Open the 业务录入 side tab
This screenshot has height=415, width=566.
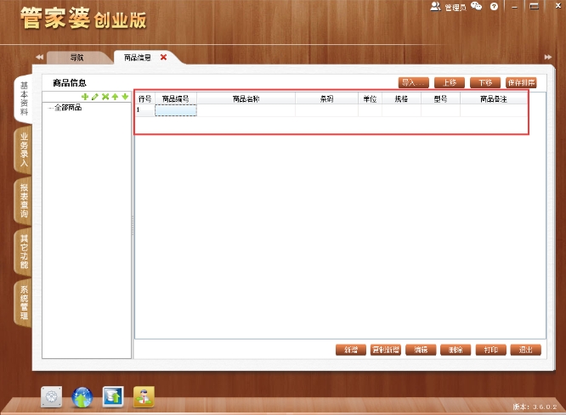pos(24,149)
